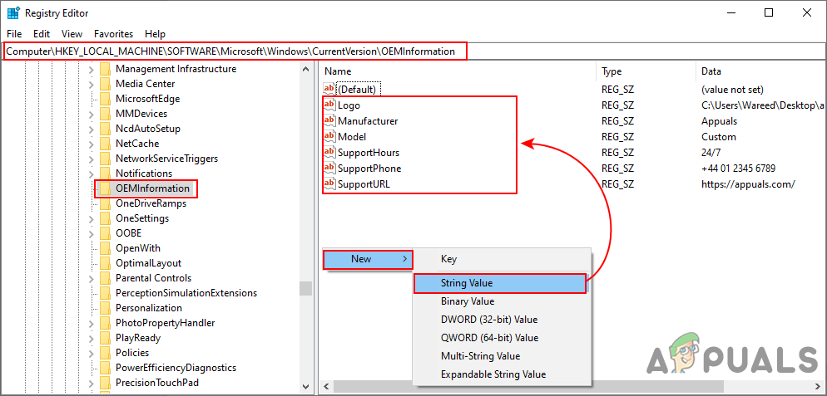Click the Media Center folder icon
Viewport: 827px width, 396px height.
106,84
